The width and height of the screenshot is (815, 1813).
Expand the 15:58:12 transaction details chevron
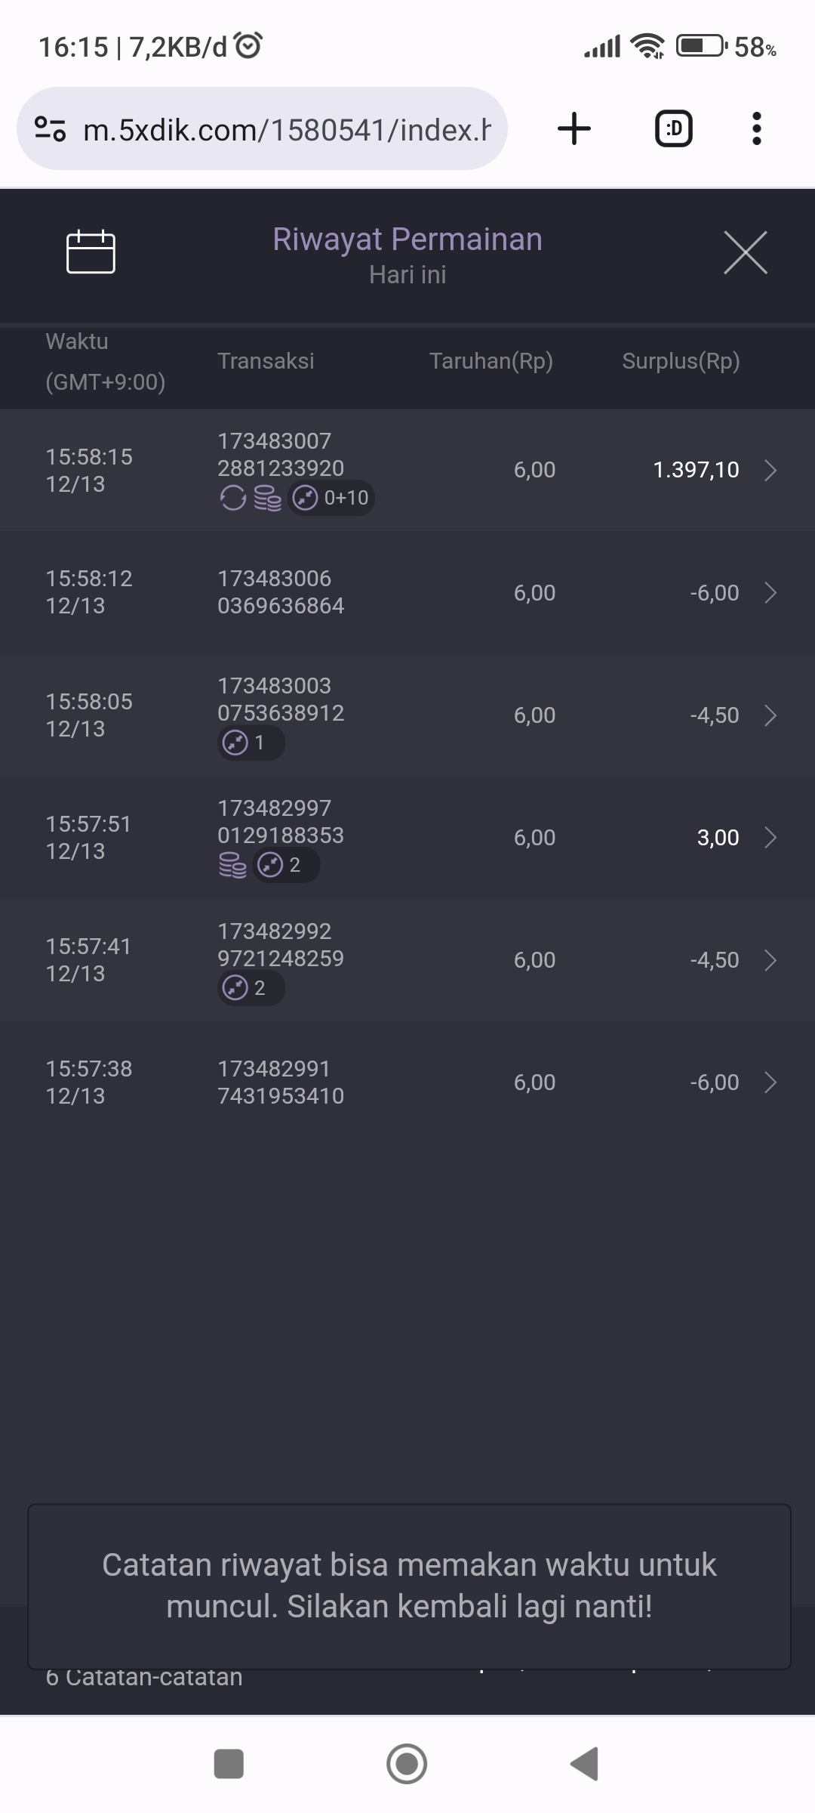coord(770,593)
